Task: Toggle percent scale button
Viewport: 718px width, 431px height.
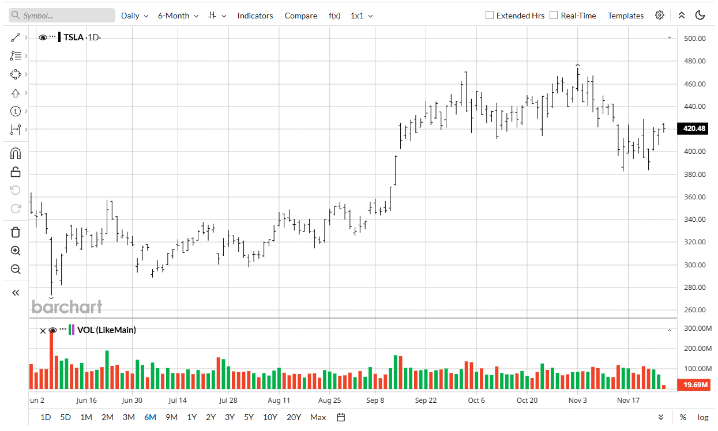Action: [x=683, y=417]
